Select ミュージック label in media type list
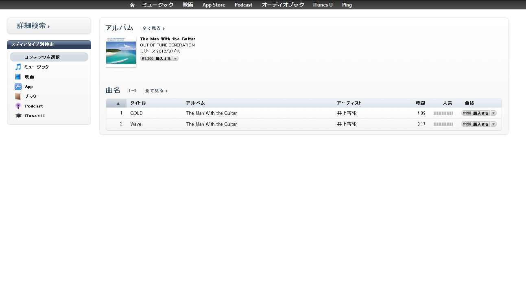526x281 pixels. coord(37,67)
